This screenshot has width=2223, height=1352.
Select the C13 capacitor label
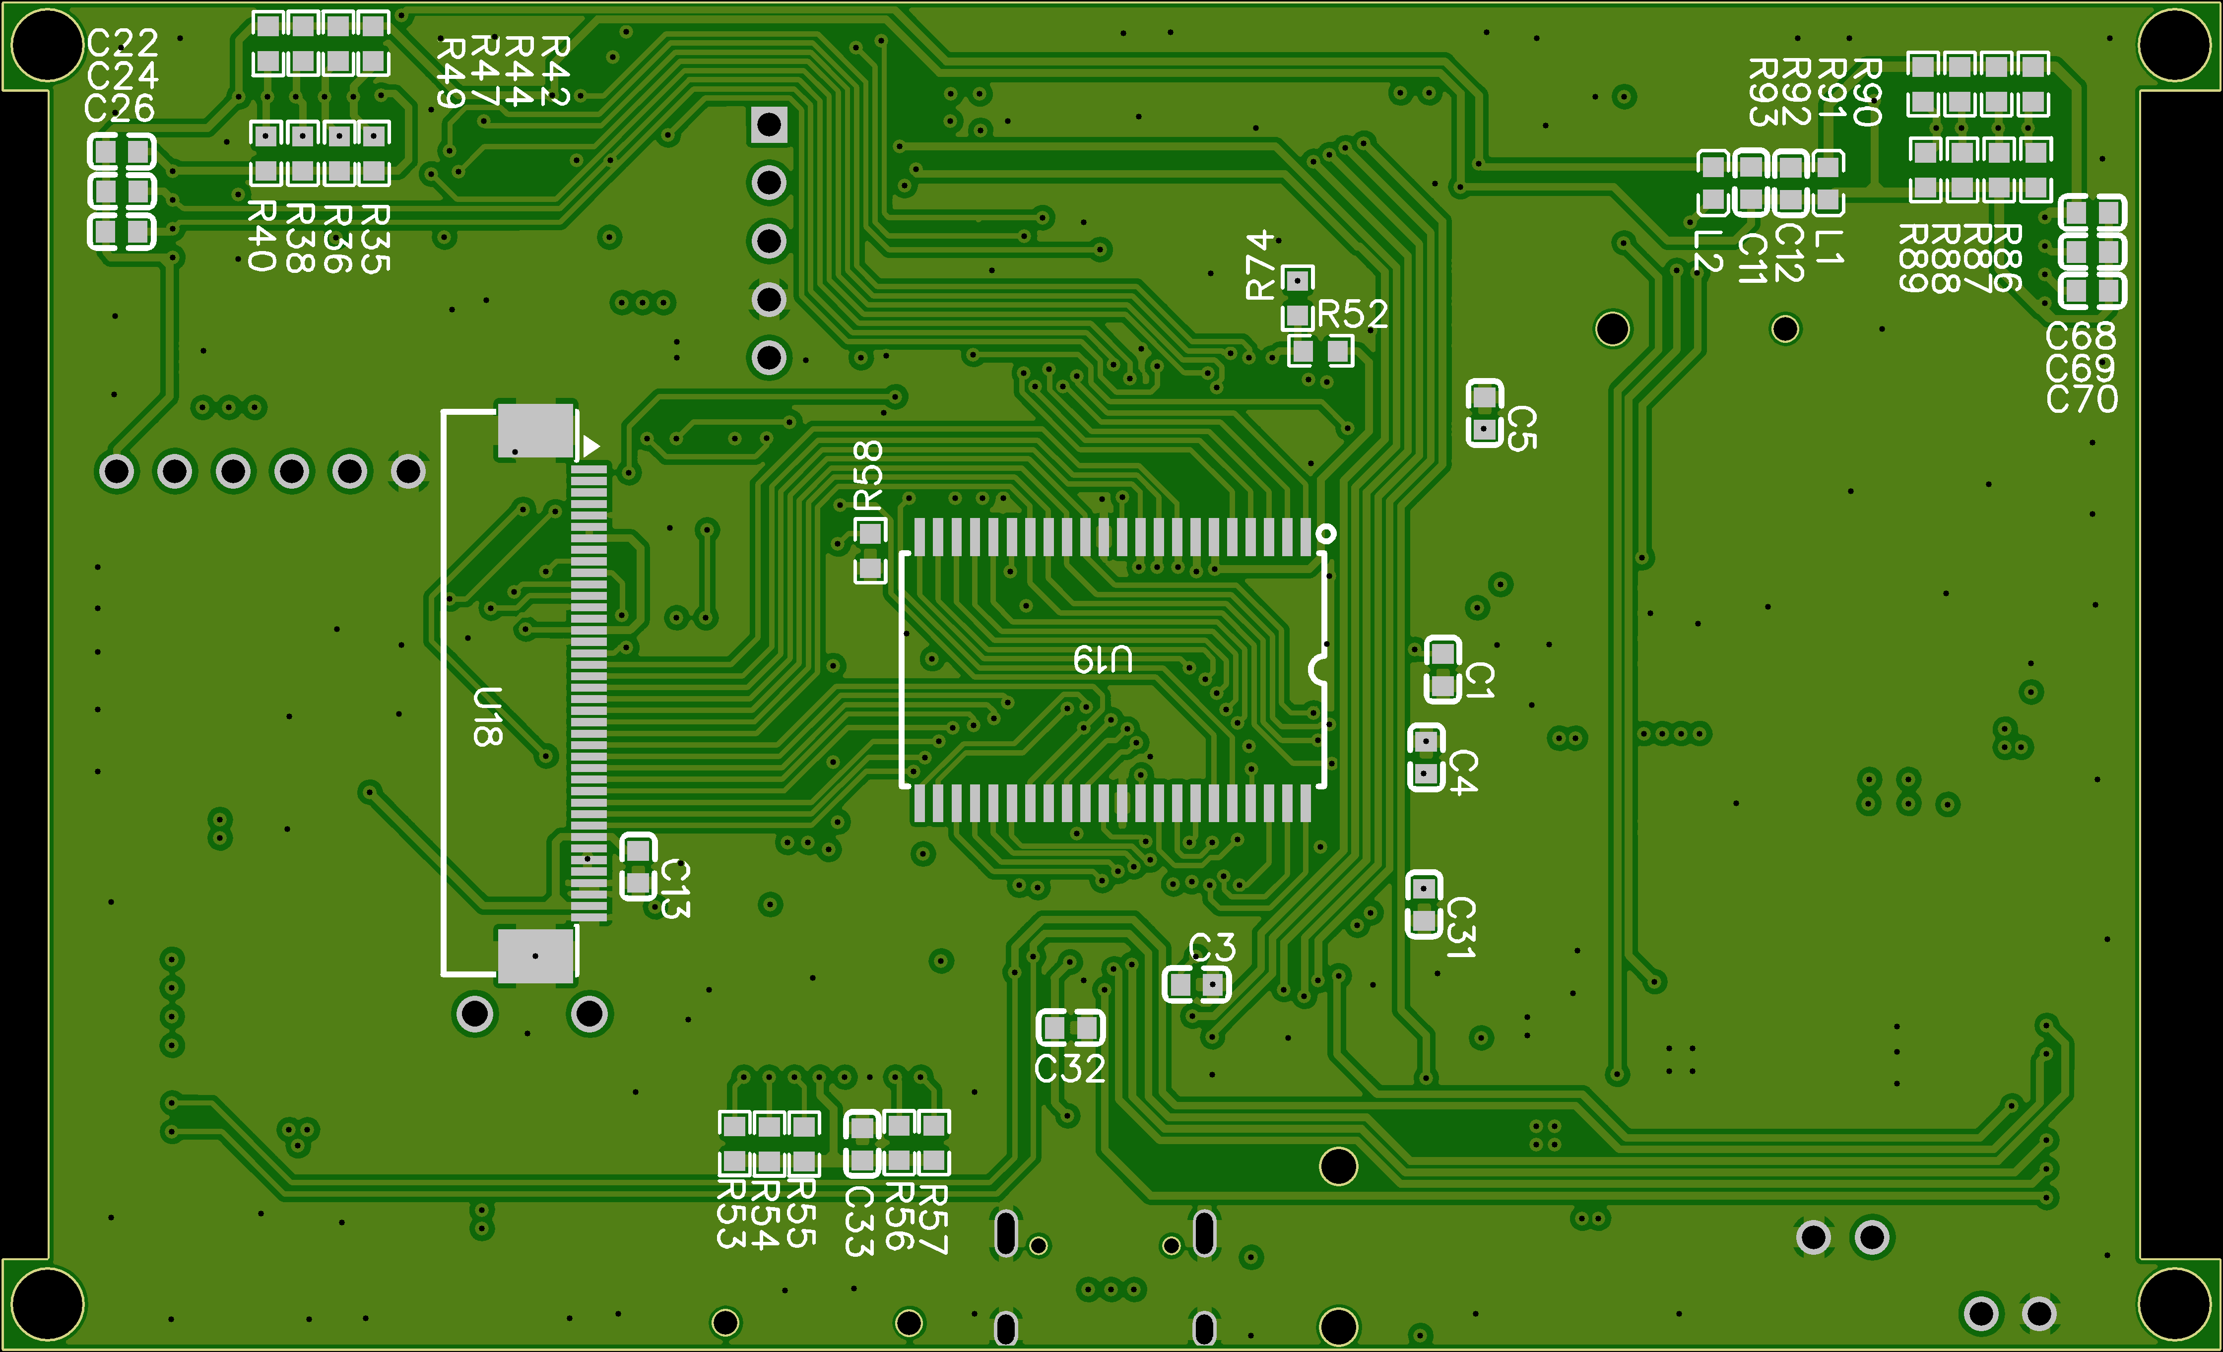(676, 889)
